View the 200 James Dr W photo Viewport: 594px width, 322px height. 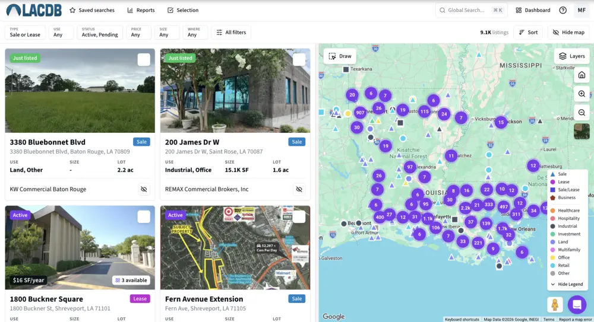pos(235,90)
